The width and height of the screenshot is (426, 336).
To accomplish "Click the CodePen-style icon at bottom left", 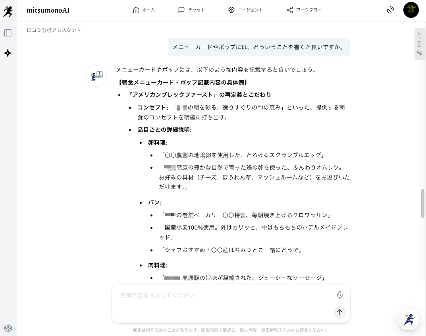I will [8, 328].
